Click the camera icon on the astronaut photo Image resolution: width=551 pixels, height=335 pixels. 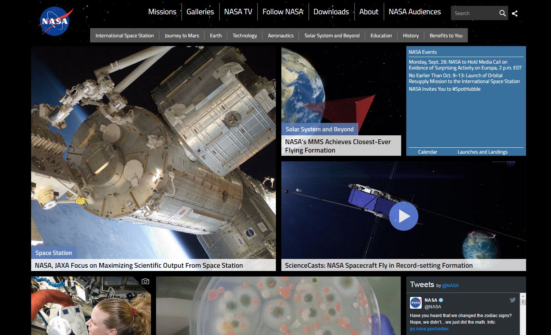(145, 281)
